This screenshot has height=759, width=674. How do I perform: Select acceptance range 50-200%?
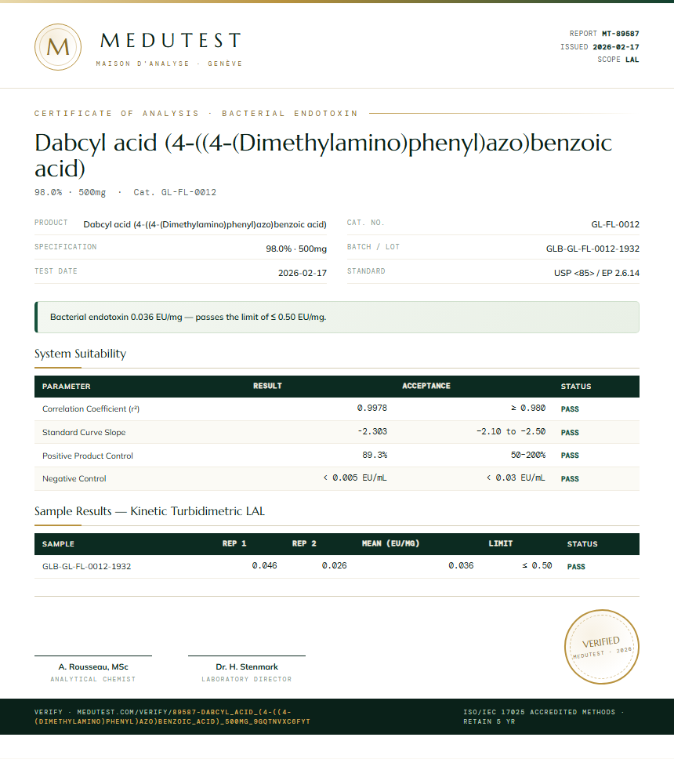click(528, 455)
